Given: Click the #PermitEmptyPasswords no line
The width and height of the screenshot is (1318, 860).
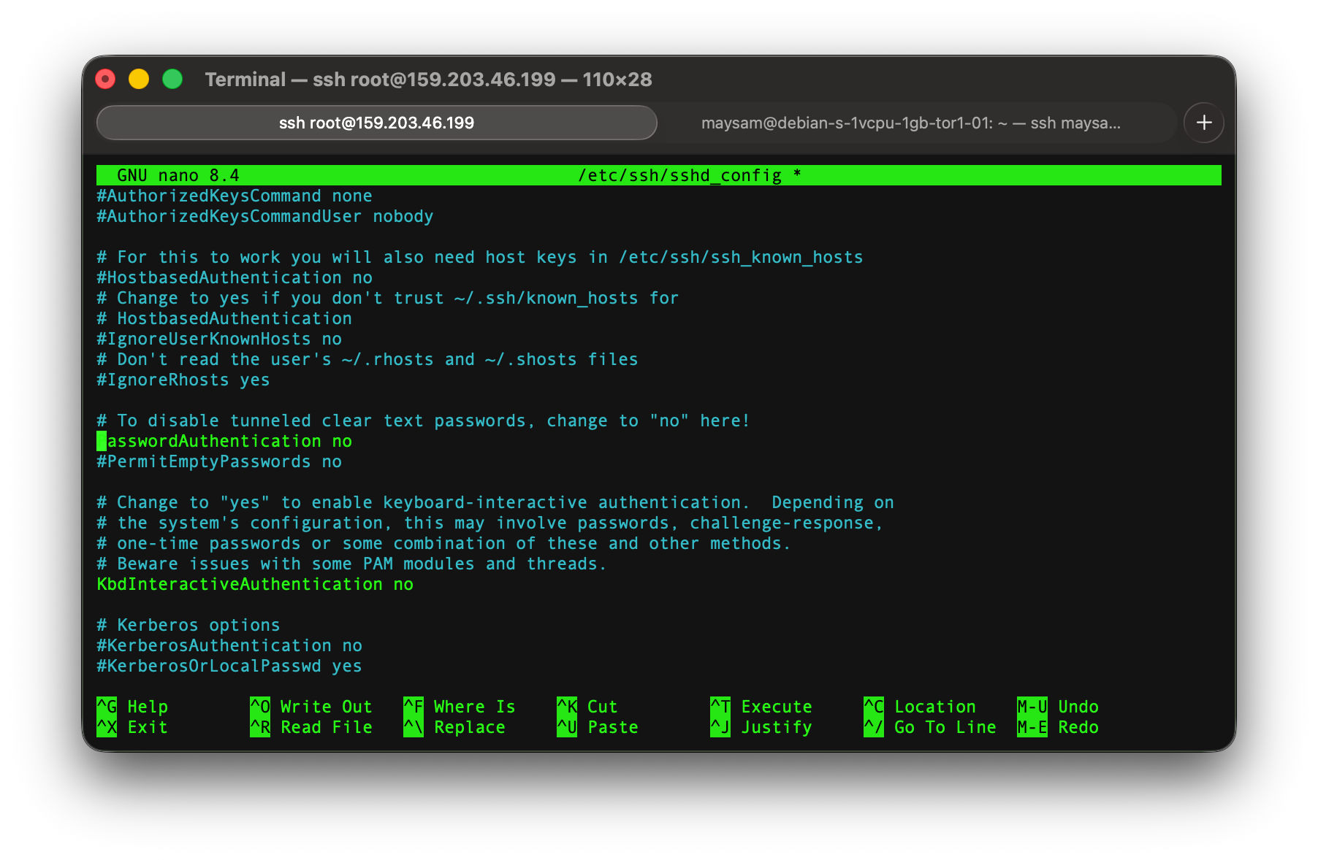Looking at the screenshot, I should [x=219, y=461].
